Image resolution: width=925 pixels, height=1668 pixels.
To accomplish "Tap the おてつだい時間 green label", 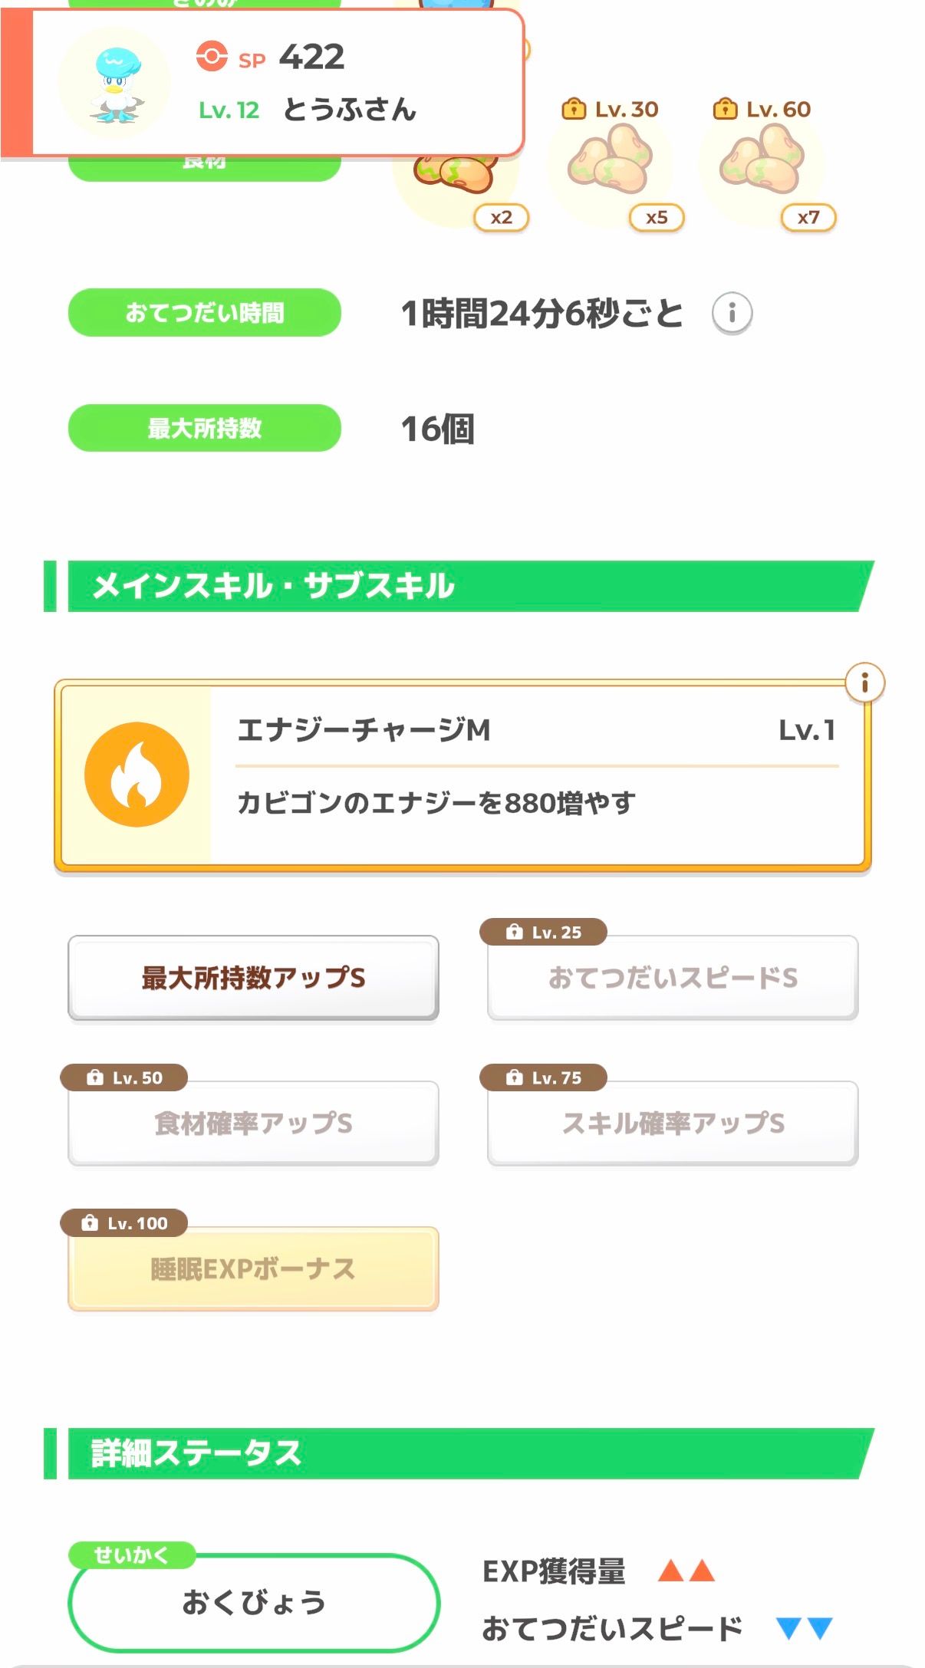I will click(x=204, y=313).
